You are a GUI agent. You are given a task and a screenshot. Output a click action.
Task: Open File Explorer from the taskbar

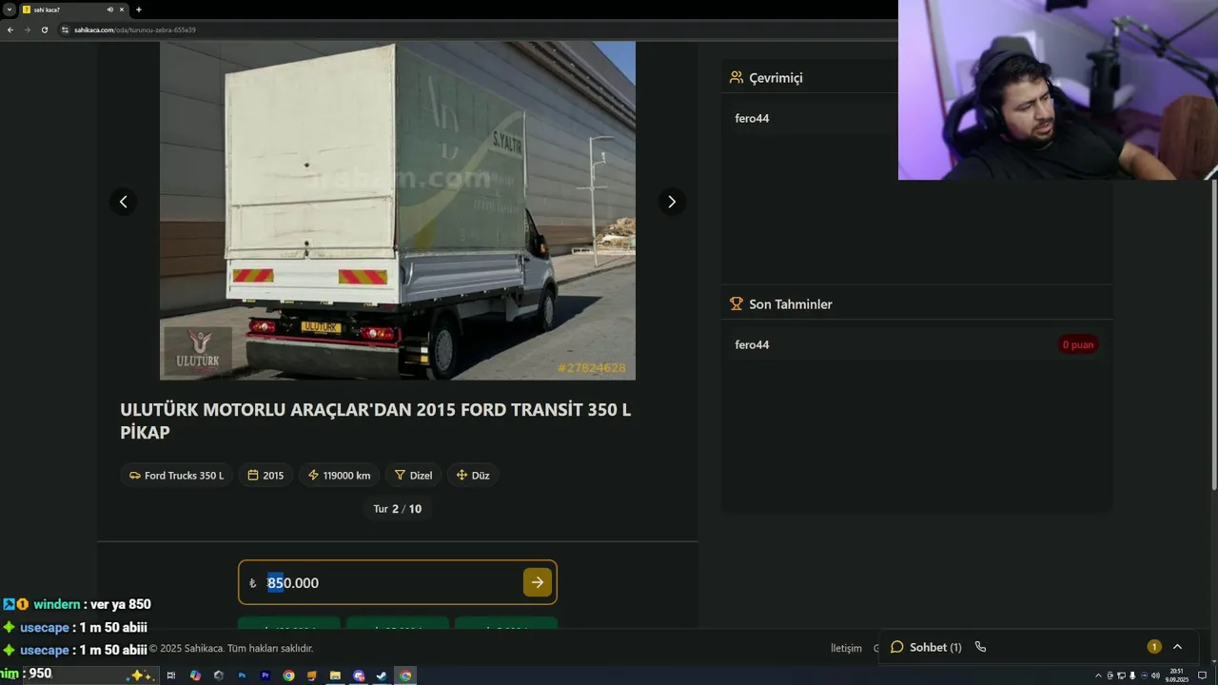pyautogui.click(x=335, y=675)
